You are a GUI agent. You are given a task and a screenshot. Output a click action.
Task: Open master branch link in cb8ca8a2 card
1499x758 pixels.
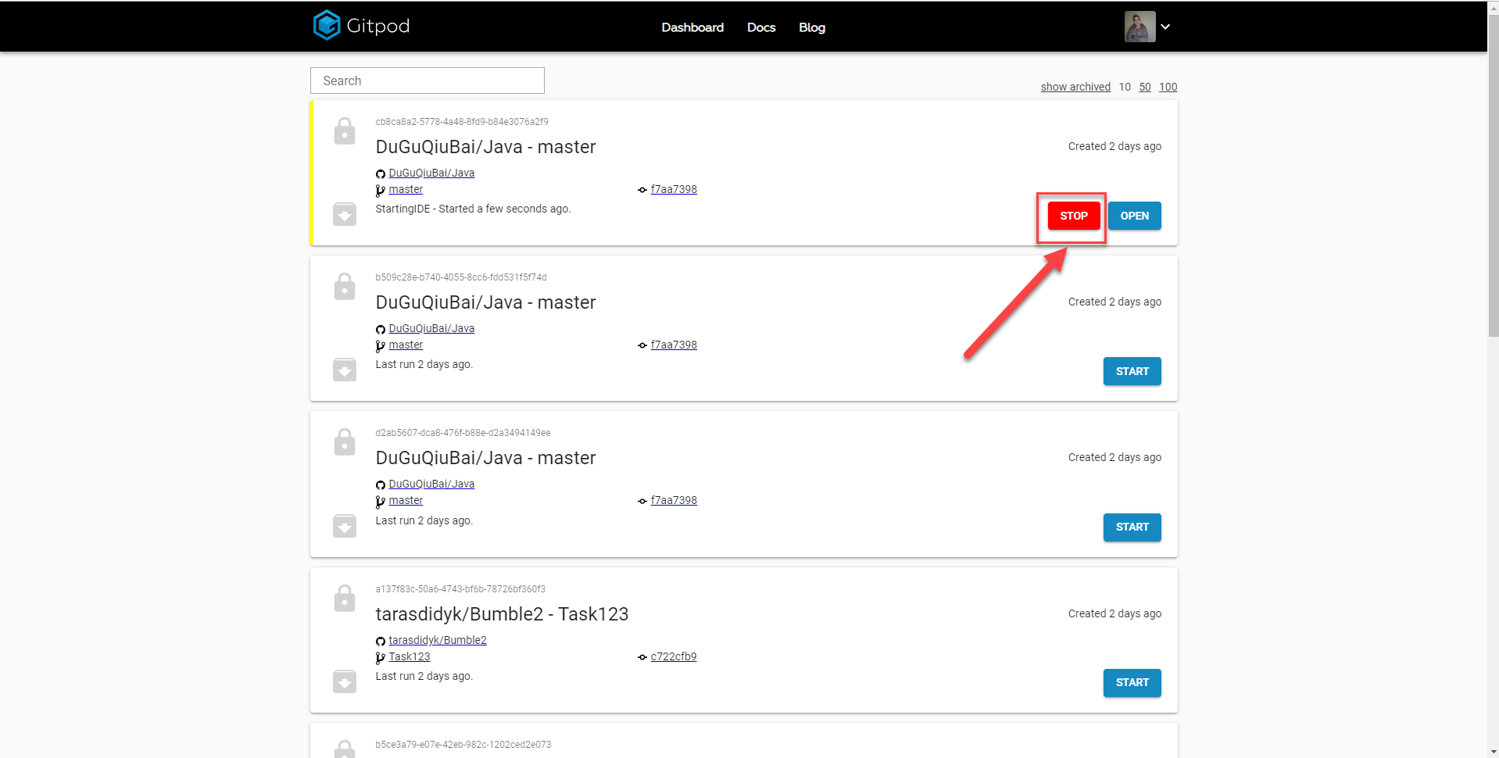[x=406, y=189]
